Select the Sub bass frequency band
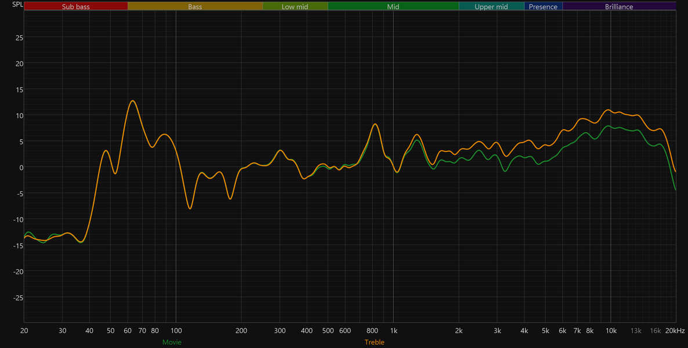The image size is (688, 348). click(x=76, y=6)
